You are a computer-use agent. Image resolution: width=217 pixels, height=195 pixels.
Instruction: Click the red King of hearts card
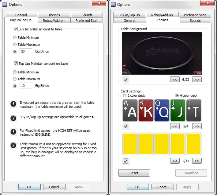[x=146, y=110]
